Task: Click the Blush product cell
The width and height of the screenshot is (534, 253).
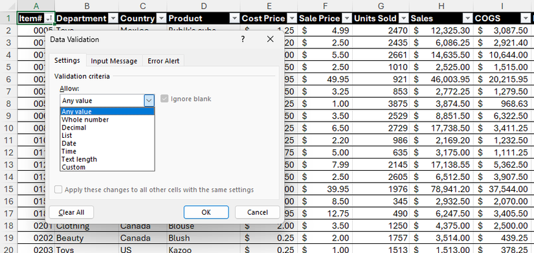Action: pyautogui.click(x=204, y=237)
